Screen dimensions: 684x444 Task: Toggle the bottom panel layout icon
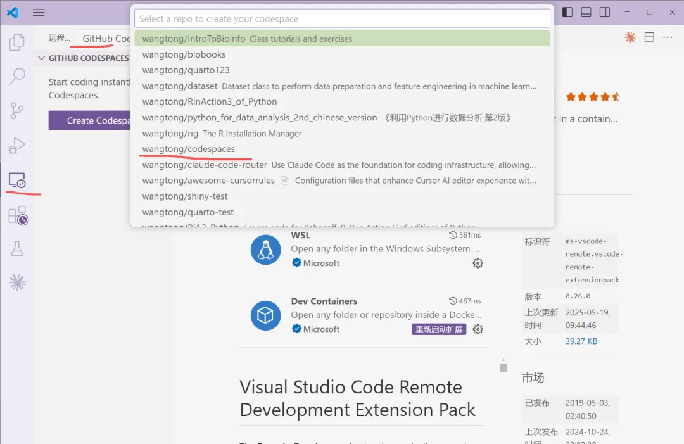pos(586,12)
